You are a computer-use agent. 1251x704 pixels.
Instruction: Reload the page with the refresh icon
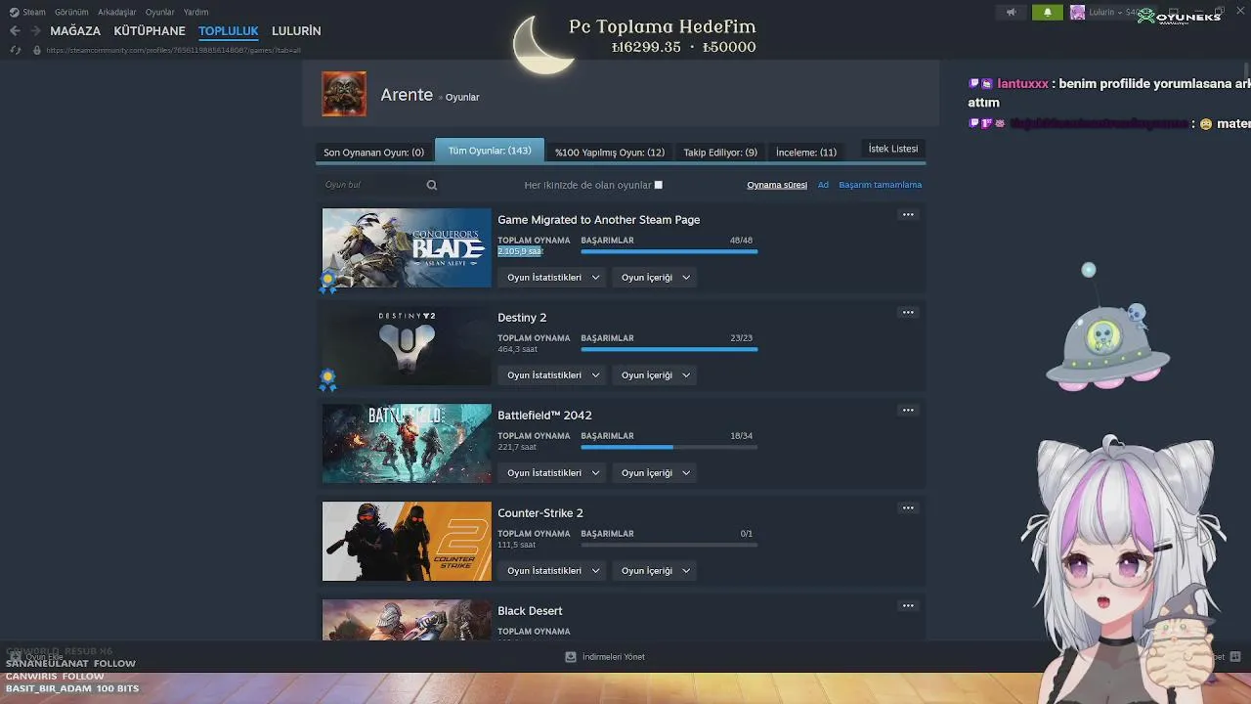tap(15, 50)
